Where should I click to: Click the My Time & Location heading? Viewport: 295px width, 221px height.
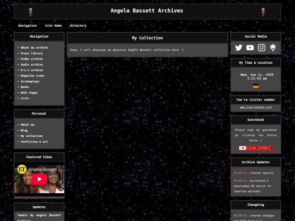[x=256, y=63]
